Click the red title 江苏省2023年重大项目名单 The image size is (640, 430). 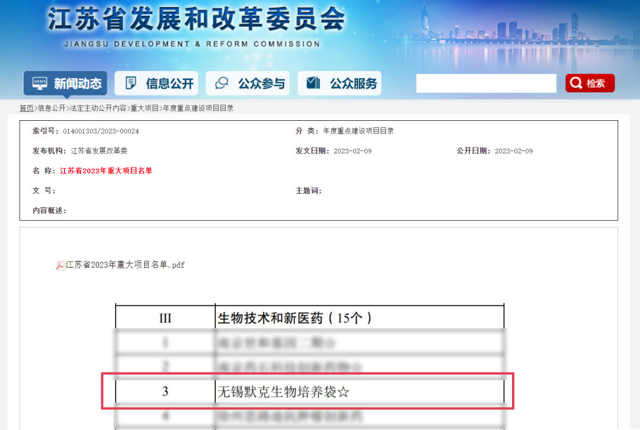click(106, 171)
